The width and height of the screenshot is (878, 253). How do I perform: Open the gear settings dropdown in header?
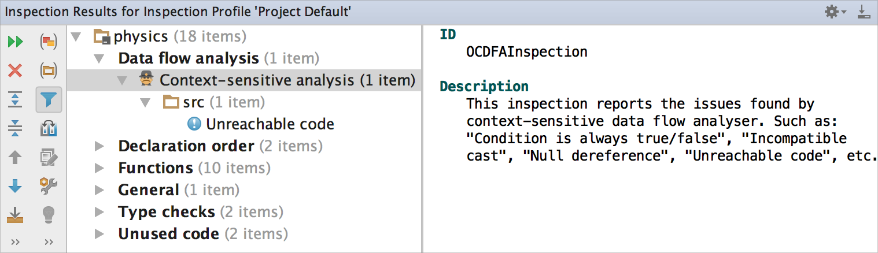835,12
